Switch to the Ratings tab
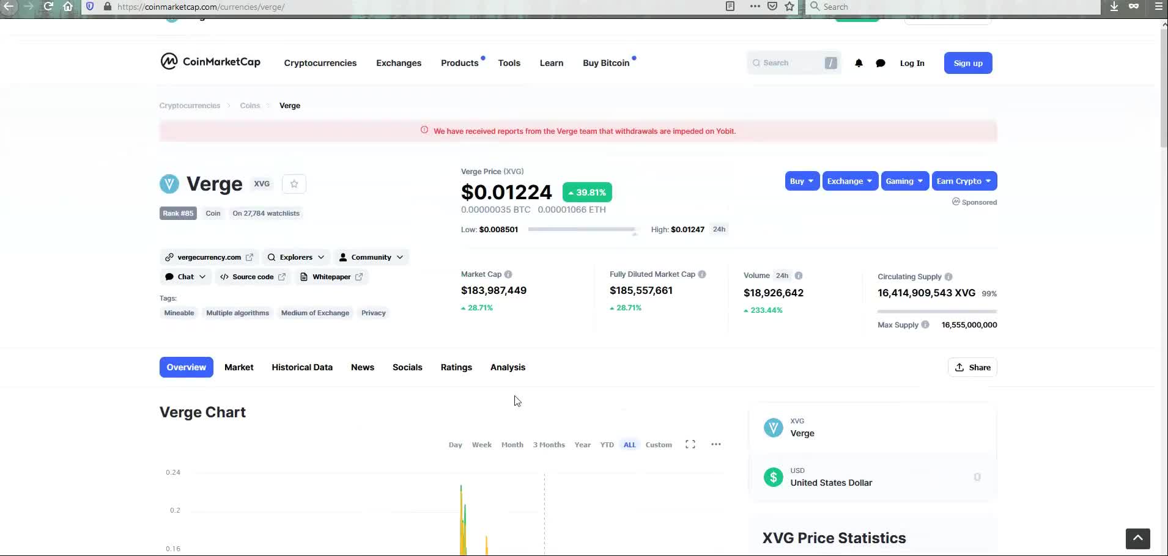Viewport: 1168px width, 556px height. pyautogui.click(x=456, y=367)
